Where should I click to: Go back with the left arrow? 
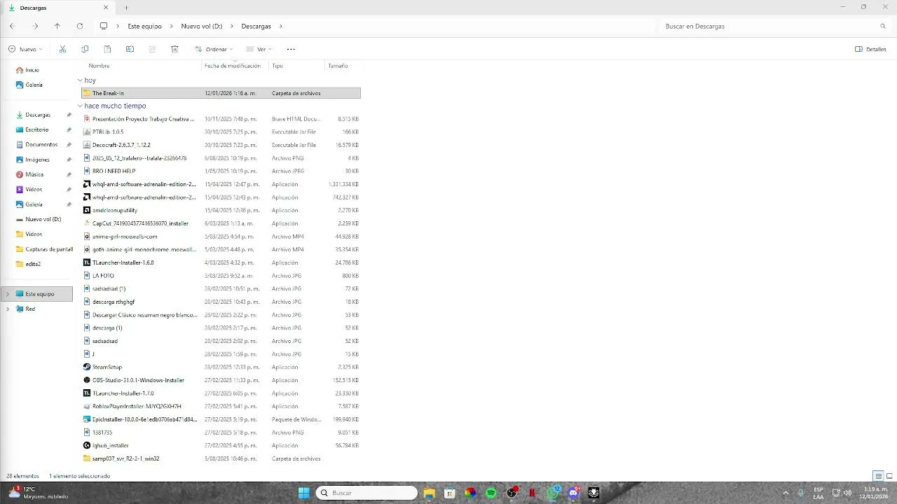(12, 26)
